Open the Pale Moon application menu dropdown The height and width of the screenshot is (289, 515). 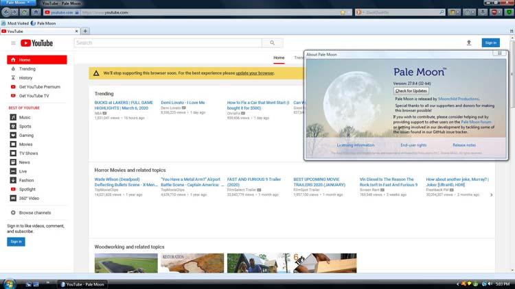click(18, 3)
